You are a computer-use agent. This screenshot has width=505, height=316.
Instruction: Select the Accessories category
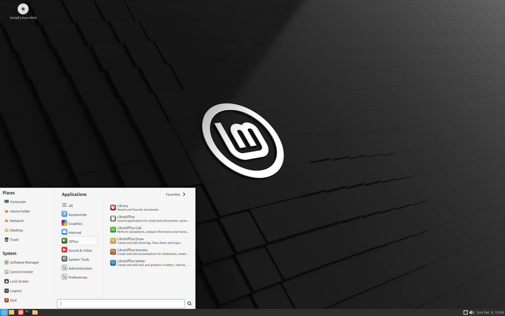point(77,214)
